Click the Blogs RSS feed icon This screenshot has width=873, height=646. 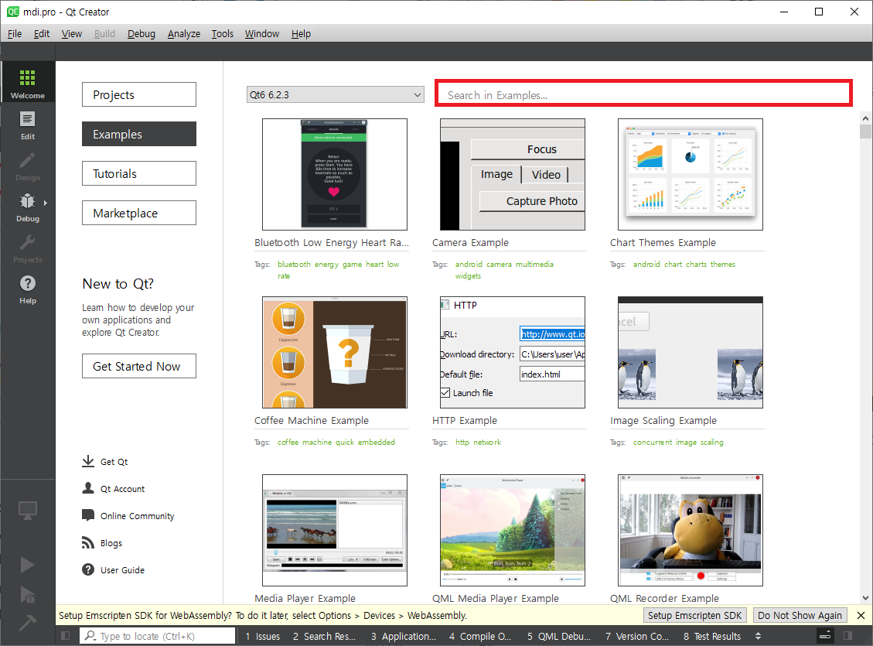coord(88,542)
